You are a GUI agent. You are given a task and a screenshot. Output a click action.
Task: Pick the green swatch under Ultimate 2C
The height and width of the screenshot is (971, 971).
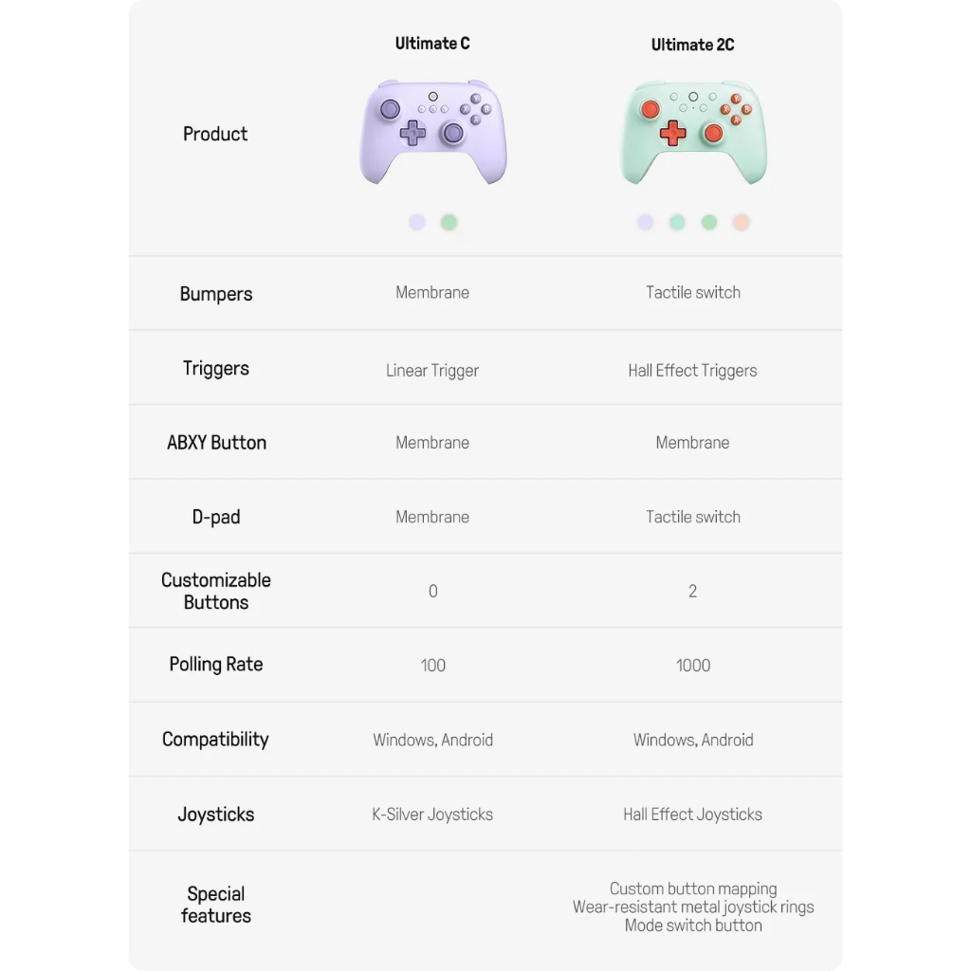[709, 222]
